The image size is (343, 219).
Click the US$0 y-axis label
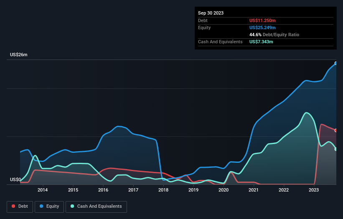[15, 180]
